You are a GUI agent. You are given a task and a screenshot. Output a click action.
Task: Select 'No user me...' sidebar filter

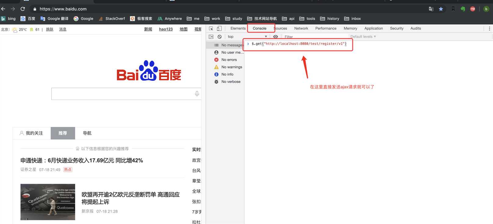pyautogui.click(x=225, y=52)
